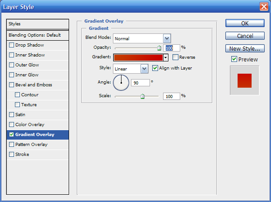This screenshot has width=271, height=202.
Task: Uncheck Align with Layer option
Action: (155, 68)
